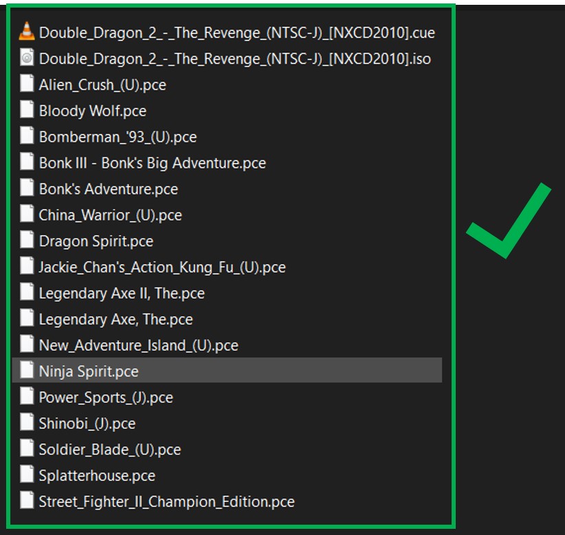Screen dimensions: 565x535
Task: Select Power_Sports_(J).pce file
Action: [x=106, y=397]
